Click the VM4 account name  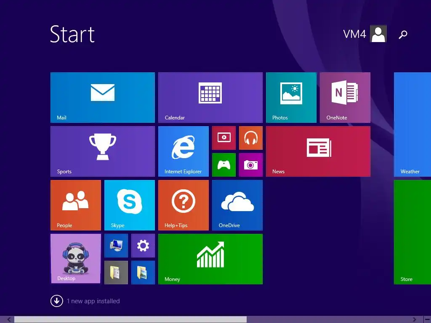pos(354,34)
